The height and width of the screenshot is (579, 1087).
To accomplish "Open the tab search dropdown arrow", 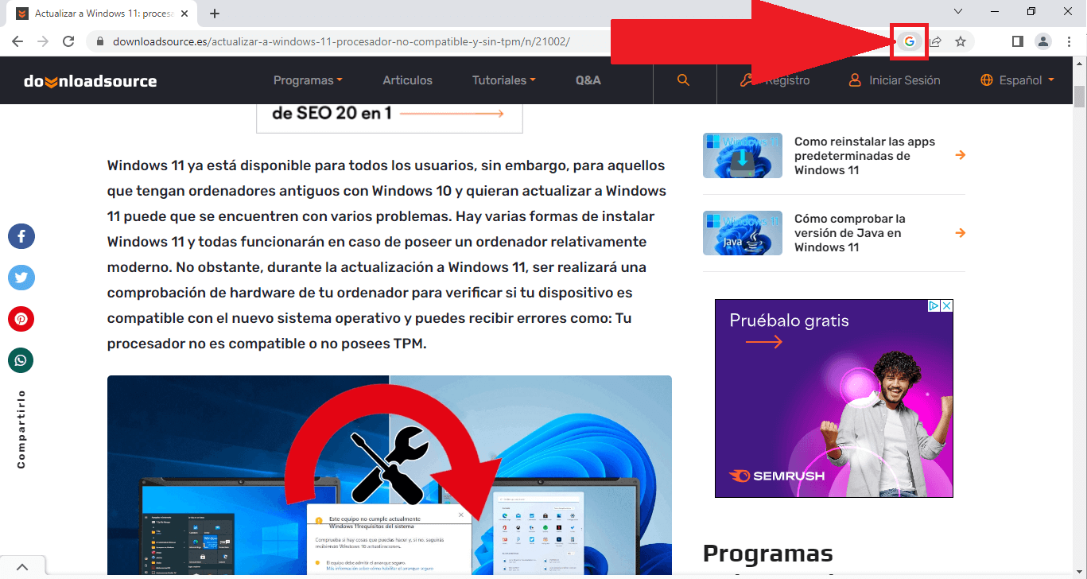I will 958,11.
